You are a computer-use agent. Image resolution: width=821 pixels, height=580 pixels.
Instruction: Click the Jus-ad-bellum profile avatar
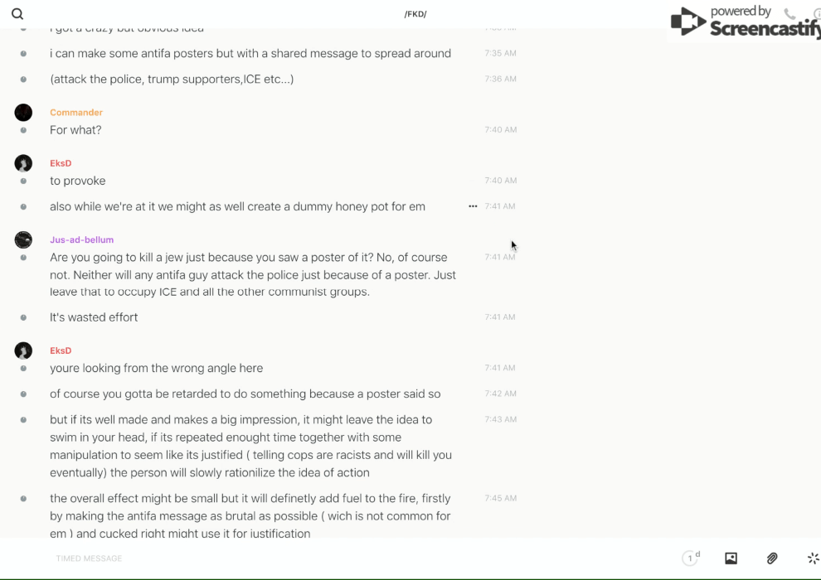coord(23,240)
